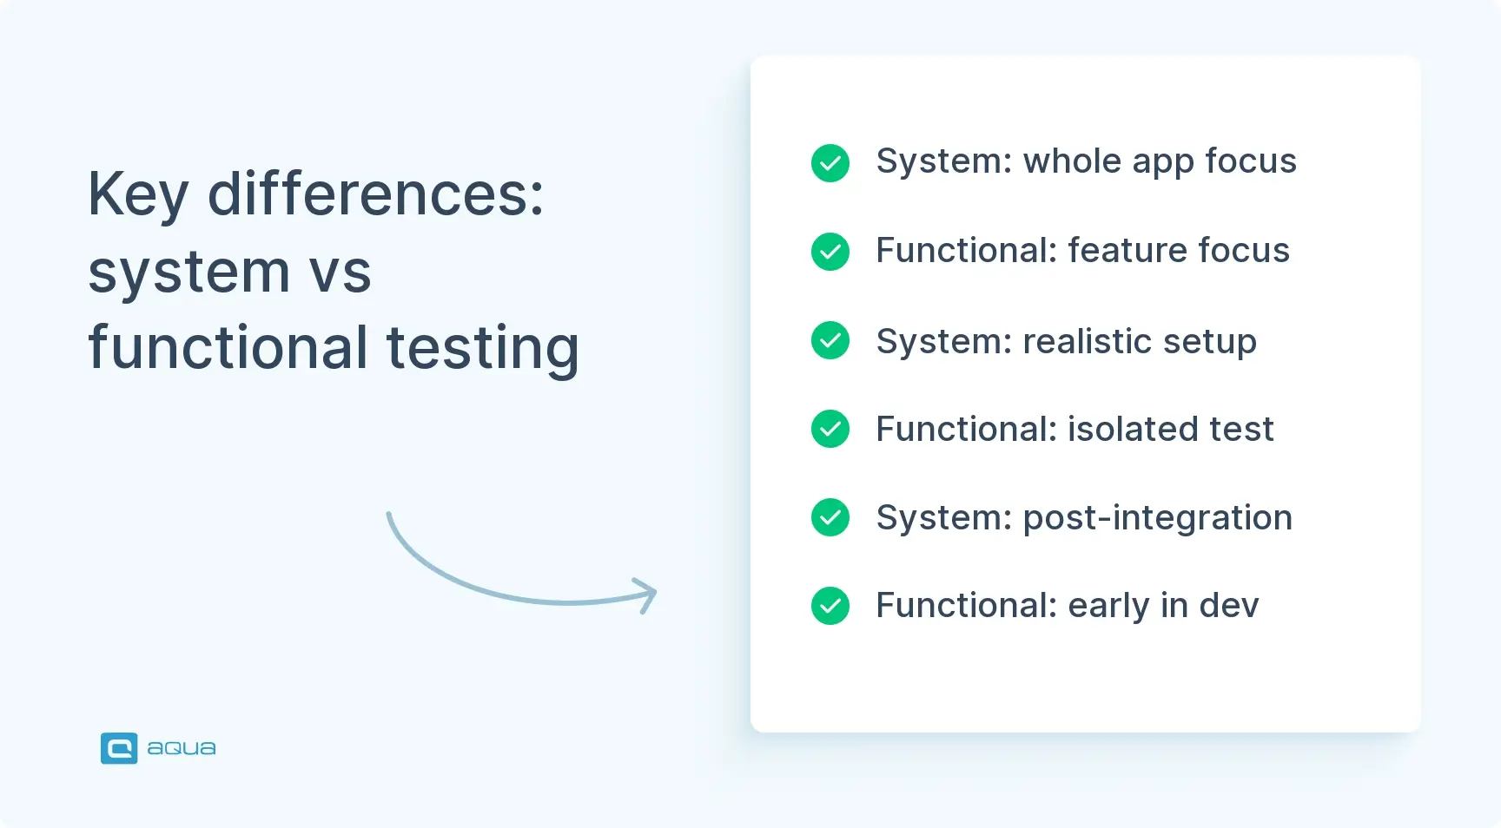Click the check icon beside "Functional: feature focus"
Image resolution: width=1501 pixels, height=828 pixels.
click(x=830, y=252)
